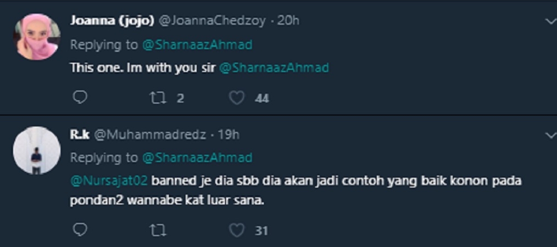Like R.k's tweet with 31 likes

tap(236, 231)
